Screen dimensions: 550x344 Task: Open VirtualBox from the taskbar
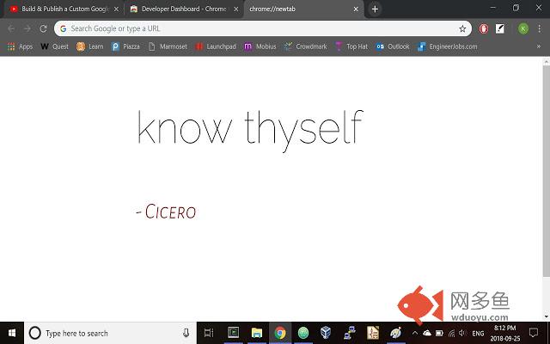tap(326, 333)
